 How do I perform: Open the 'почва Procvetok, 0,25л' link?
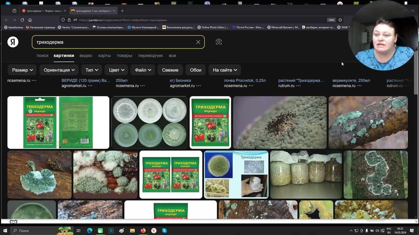pyautogui.click(x=245, y=80)
